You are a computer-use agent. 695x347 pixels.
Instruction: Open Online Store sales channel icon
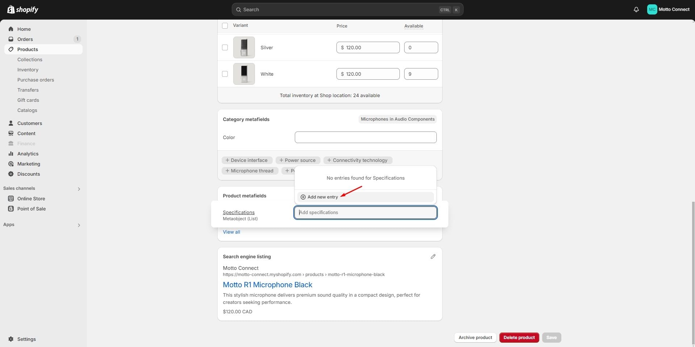[11, 198]
